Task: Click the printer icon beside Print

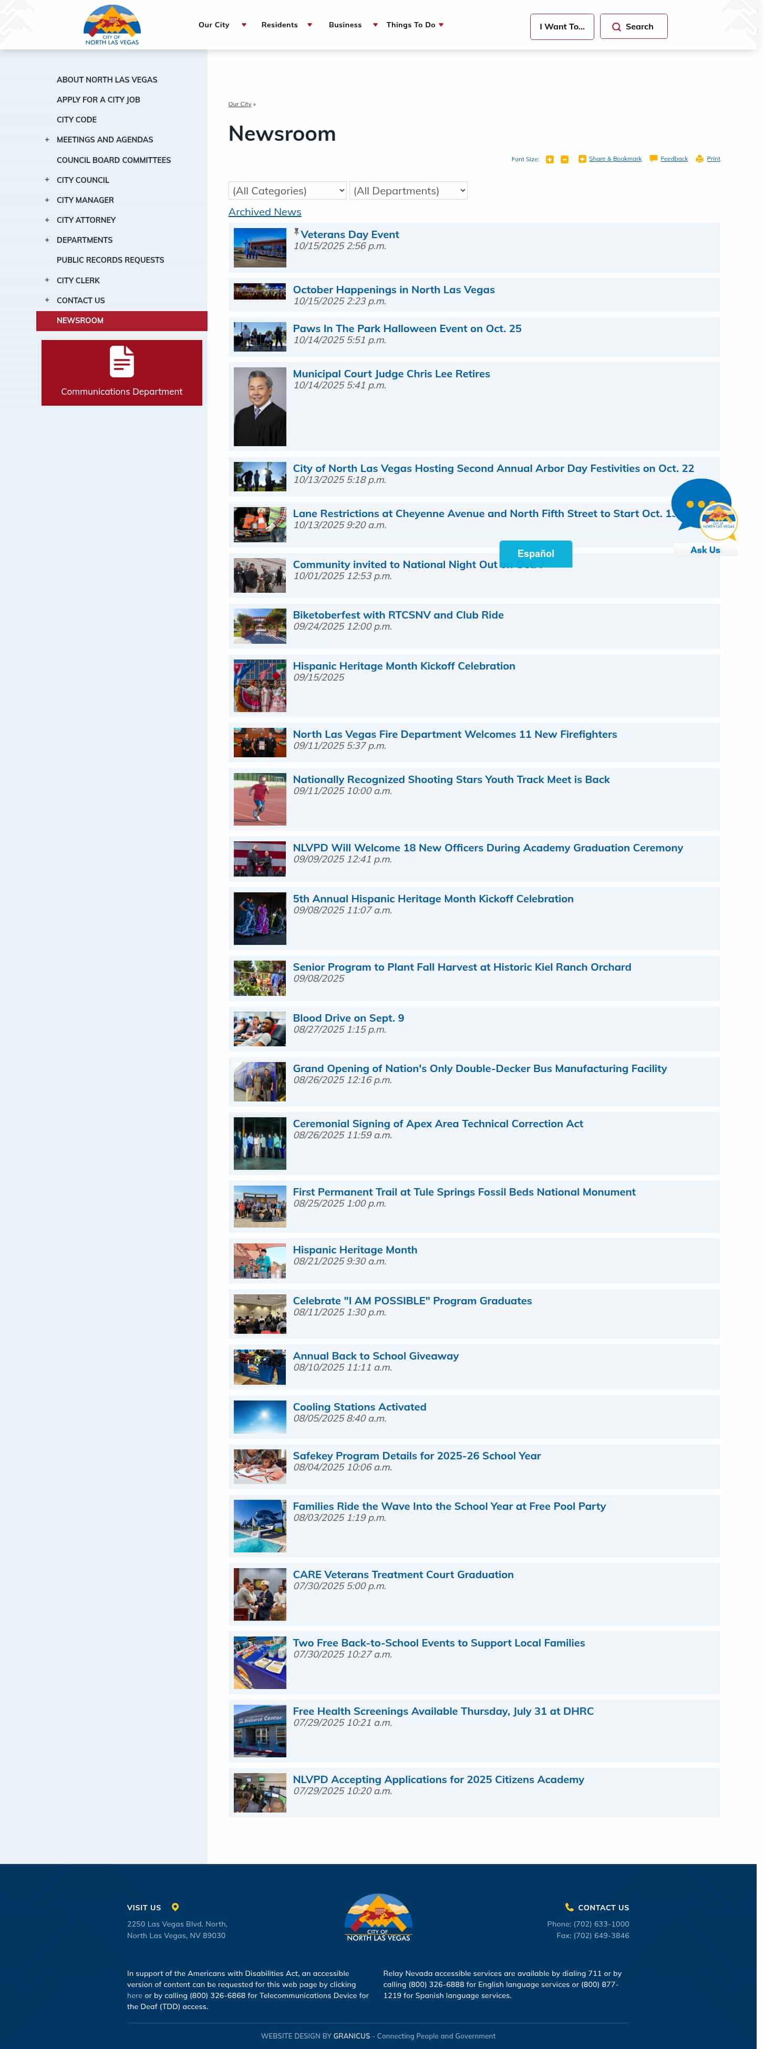Action: tap(699, 159)
